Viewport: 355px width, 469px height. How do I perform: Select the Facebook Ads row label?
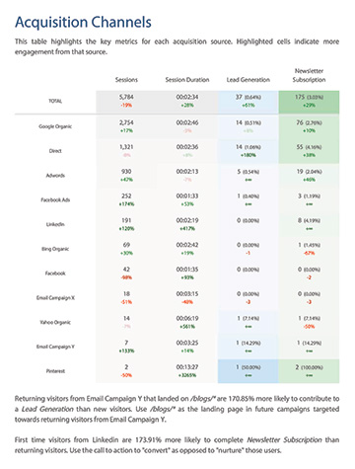click(55, 199)
